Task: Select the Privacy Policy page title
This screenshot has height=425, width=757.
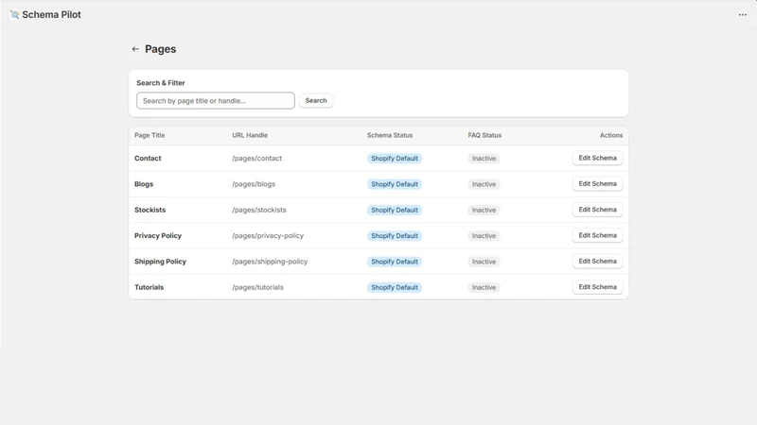Action: tap(158, 235)
